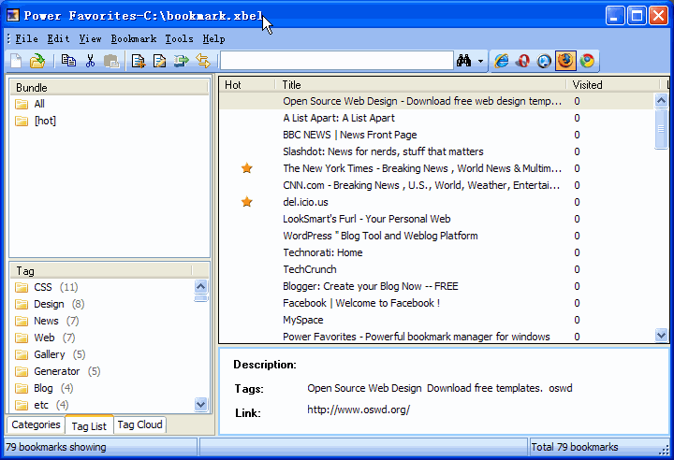
Task: Select the Web tag folder
Action: (x=45, y=338)
